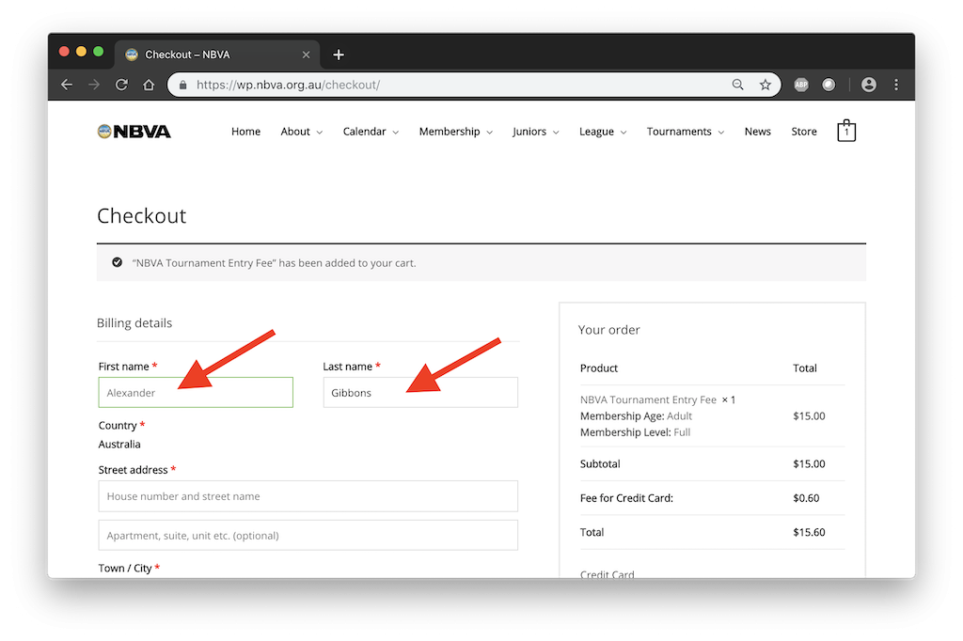This screenshot has height=641, width=963.
Task: Open the News page
Action: pos(757,132)
